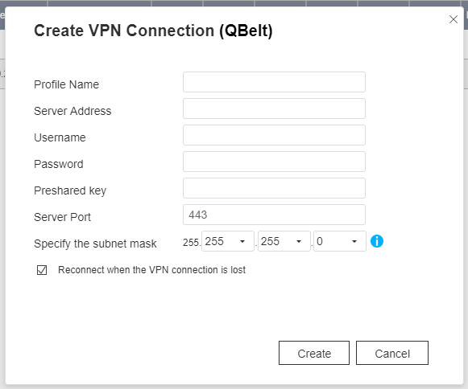The width and height of the screenshot is (468, 389).
Task: Click the 'Specify the subnet mask' label
Action: 95,244
